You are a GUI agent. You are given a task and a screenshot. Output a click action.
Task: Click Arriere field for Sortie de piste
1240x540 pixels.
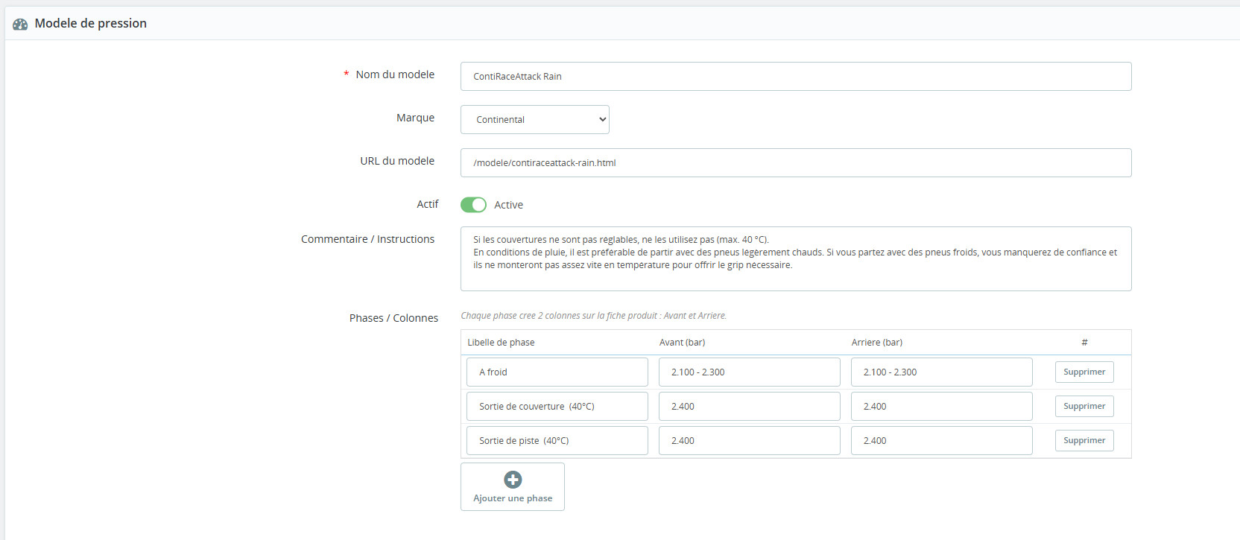click(941, 441)
